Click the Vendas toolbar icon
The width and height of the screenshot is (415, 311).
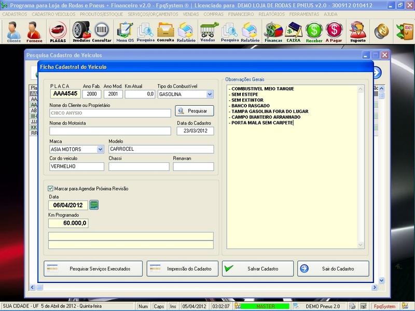[208, 32]
